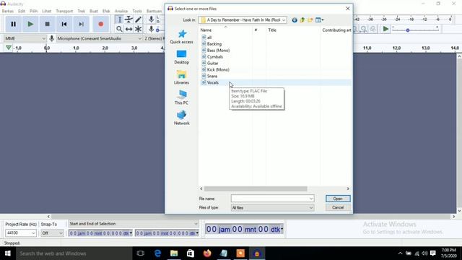462x260 pixels.
Task: Go to Network location in sidebar
Action: (181, 118)
